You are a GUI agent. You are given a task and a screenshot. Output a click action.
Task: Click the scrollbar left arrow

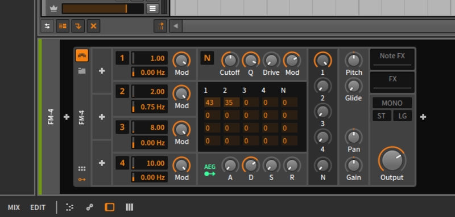coord(176,26)
